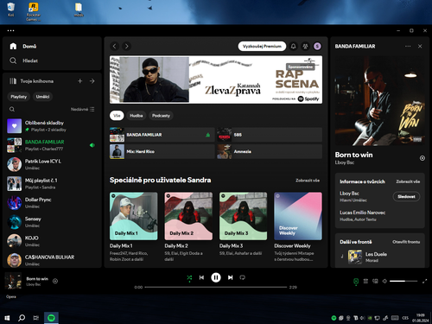
Task: Open friend activity icon
Action: [305, 47]
